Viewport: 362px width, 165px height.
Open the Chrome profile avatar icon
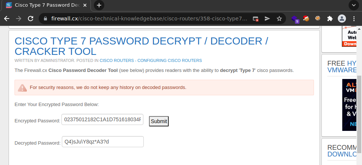tap(342, 19)
